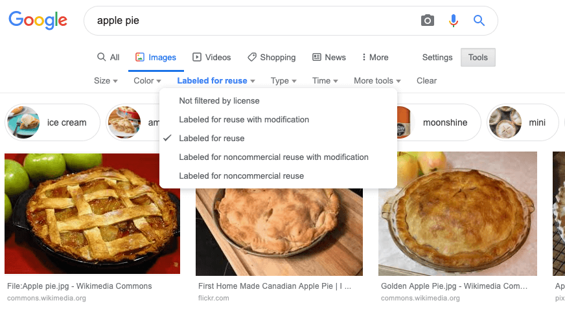
Task: Open the Shopping search tab
Action: tap(271, 57)
